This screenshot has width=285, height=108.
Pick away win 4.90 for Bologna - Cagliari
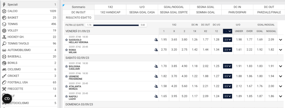pyautogui.click(x=184, y=66)
